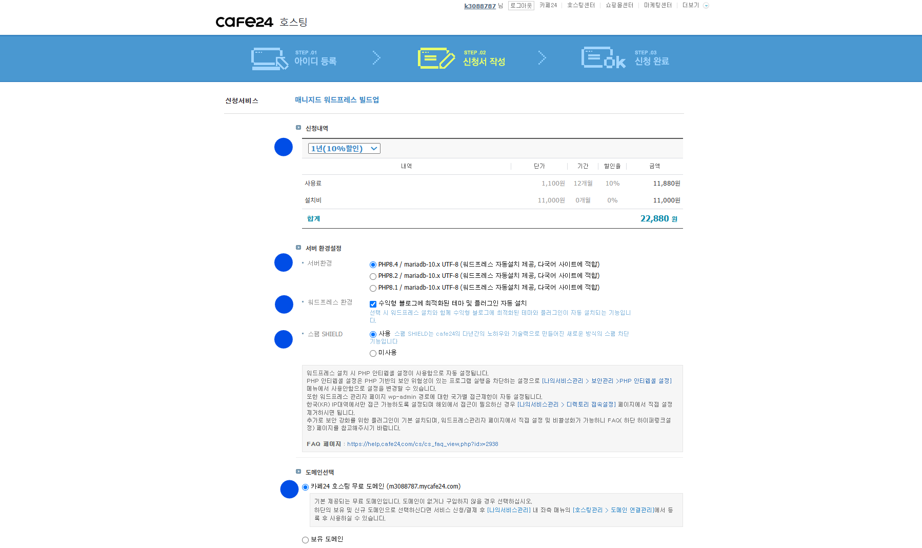
Task: Click the 매니지드 워드프레스 빌드업 service link
Action: [337, 100]
